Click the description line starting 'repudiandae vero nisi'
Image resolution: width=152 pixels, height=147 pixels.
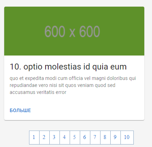click(x=62, y=85)
